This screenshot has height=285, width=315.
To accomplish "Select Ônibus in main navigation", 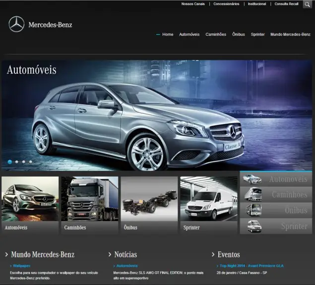I will [239, 34].
